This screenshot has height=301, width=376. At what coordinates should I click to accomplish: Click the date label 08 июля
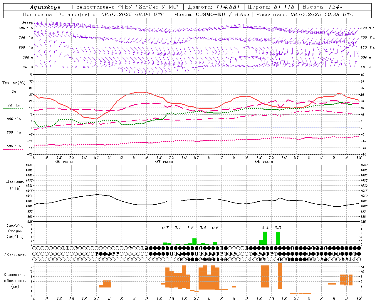click(x=264, y=162)
